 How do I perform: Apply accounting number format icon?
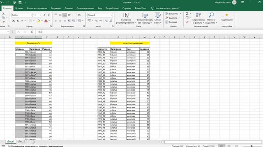click(x=89, y=21)
